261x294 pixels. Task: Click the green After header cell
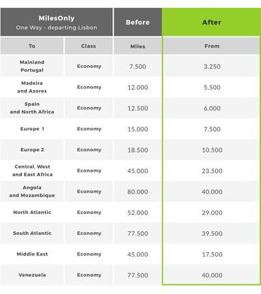point(211,22)
